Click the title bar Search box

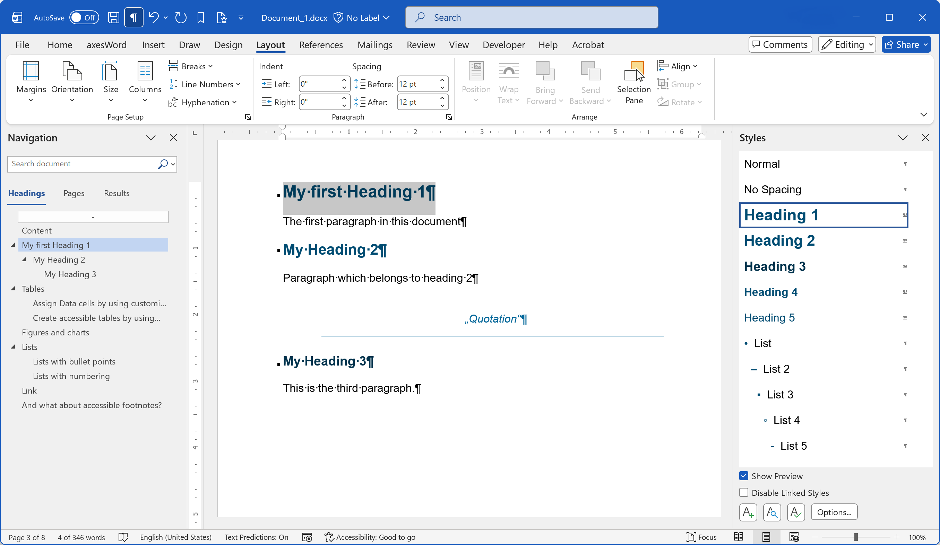point(532,18)
